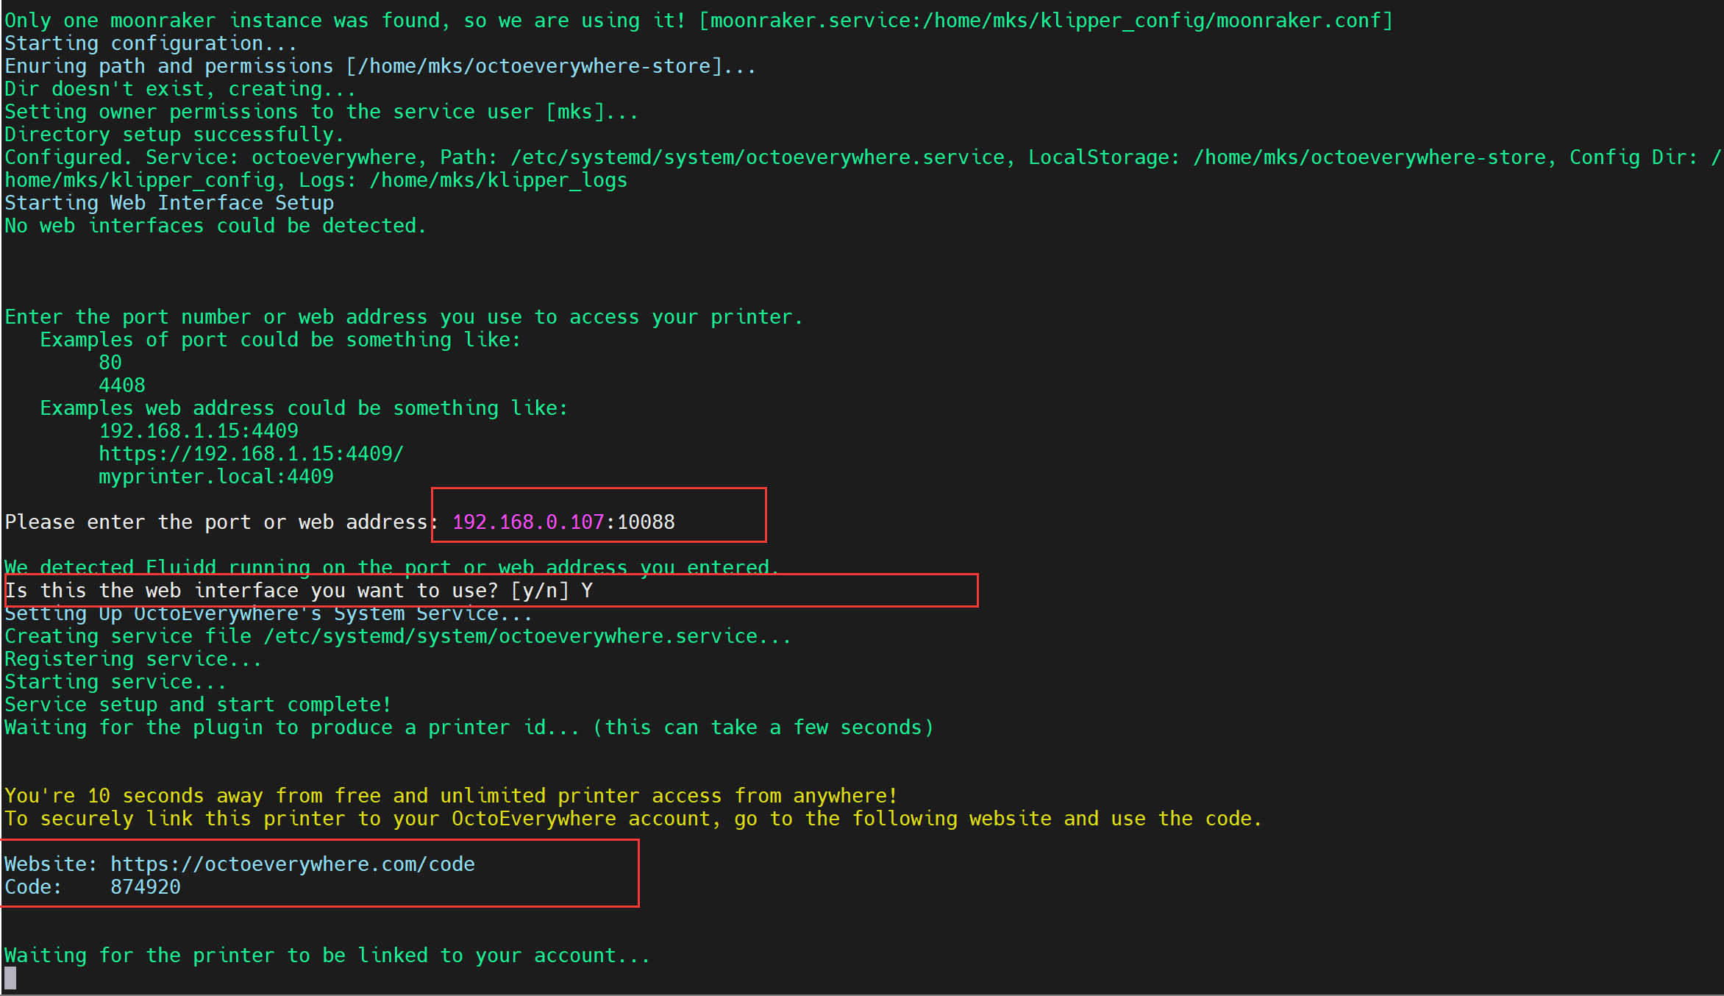Click example port number 80

110,363
